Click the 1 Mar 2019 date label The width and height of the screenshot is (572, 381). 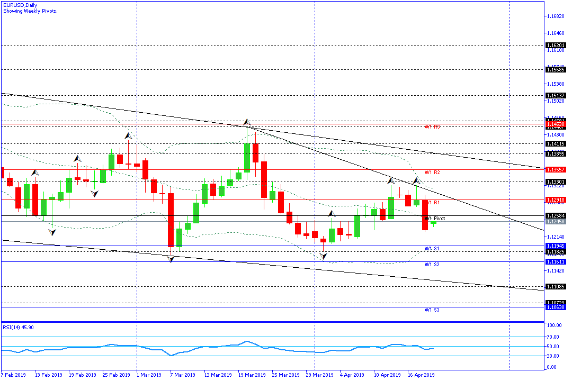[149, 375]
